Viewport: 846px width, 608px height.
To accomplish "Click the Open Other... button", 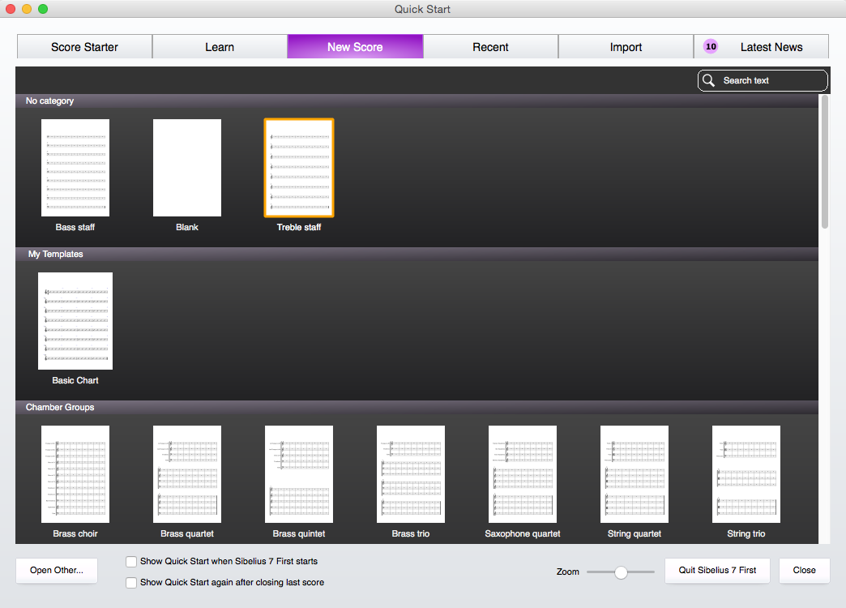I will (56, 570).
